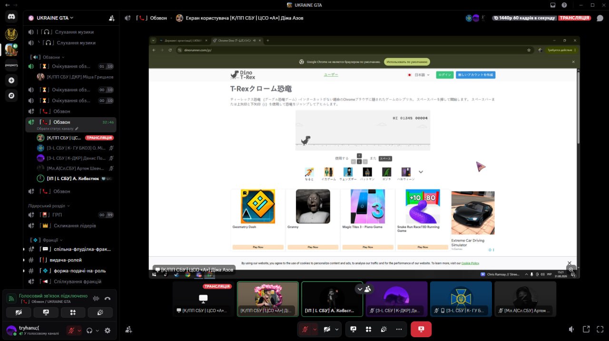Image resolution: width=609 pixels, height=341 pixels.
Task: Open форма-подачі-на-роль text channel
Action: (x=71, y=271)
